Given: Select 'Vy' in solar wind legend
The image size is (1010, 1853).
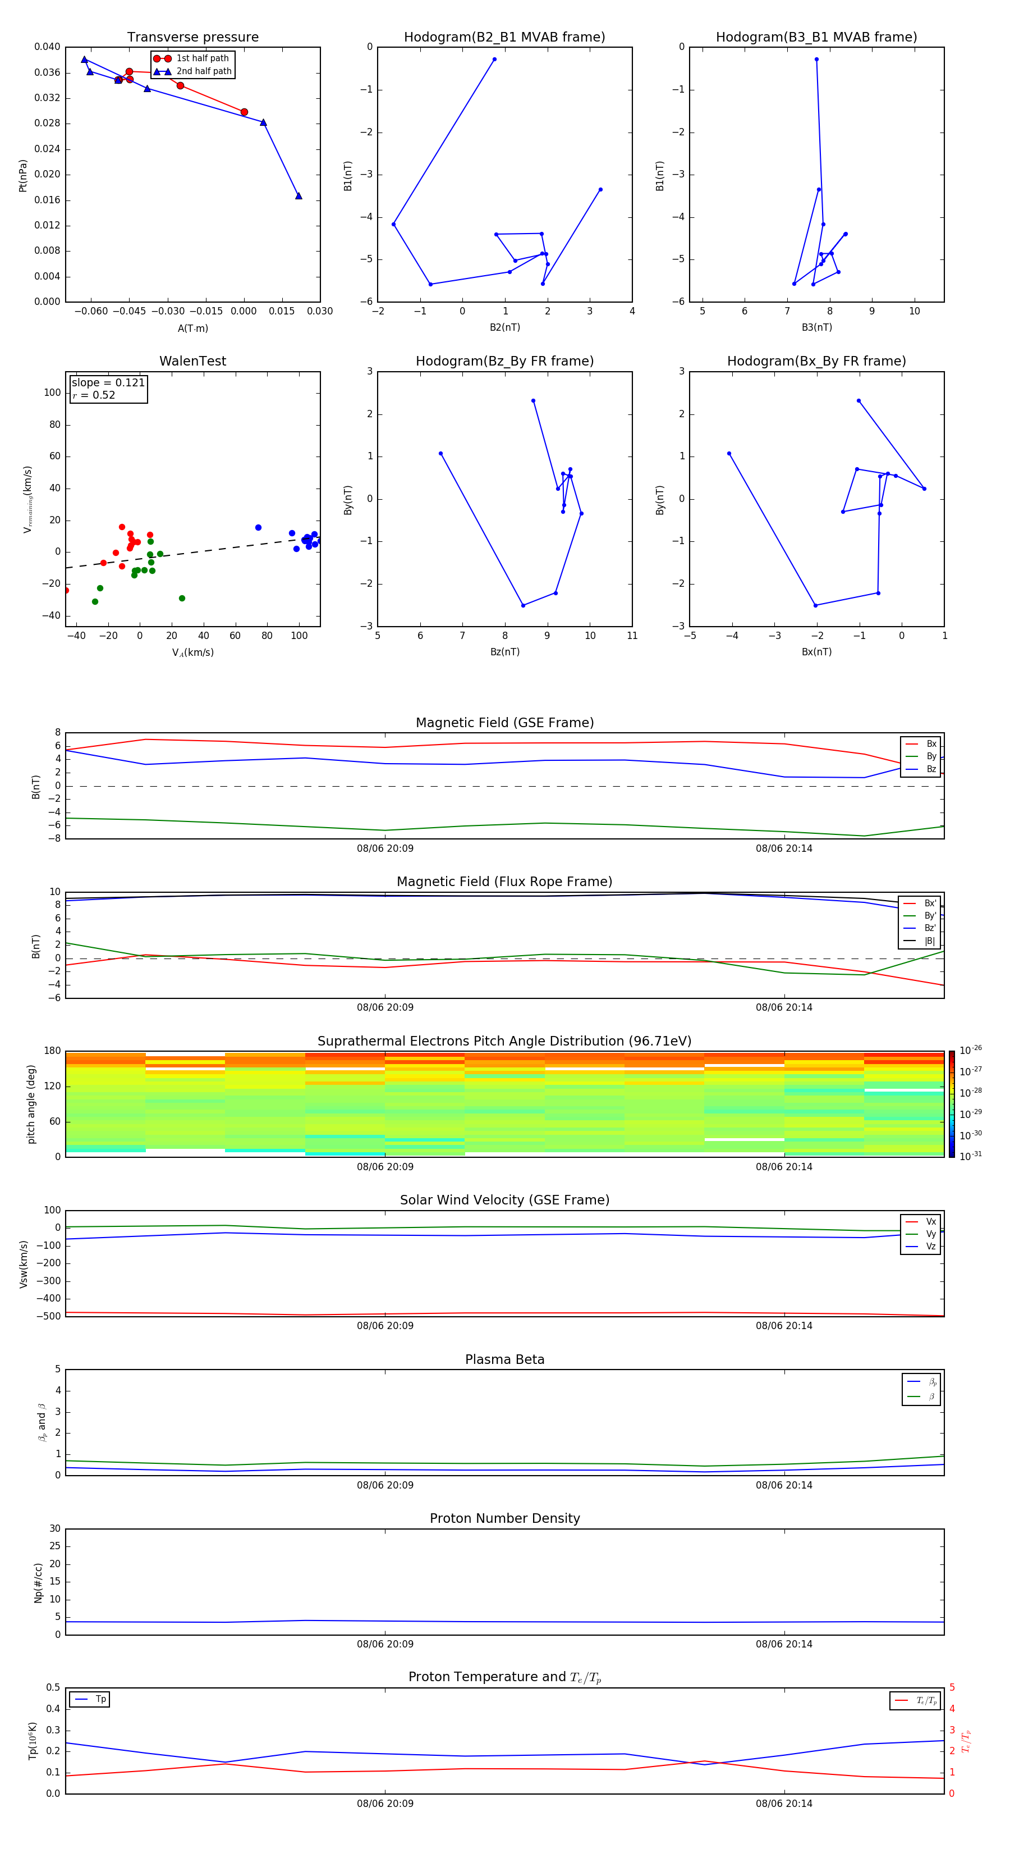Looking at the screenshot, I should 921,1234.
